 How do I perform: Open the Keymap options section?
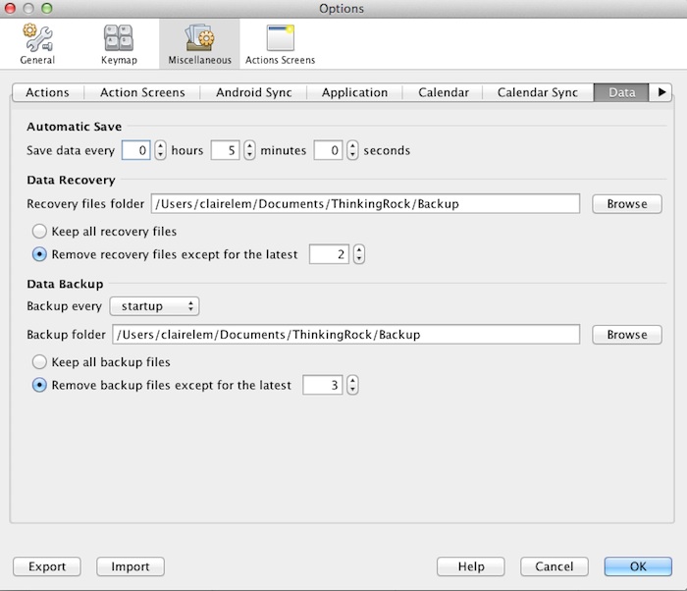(119, 44)
